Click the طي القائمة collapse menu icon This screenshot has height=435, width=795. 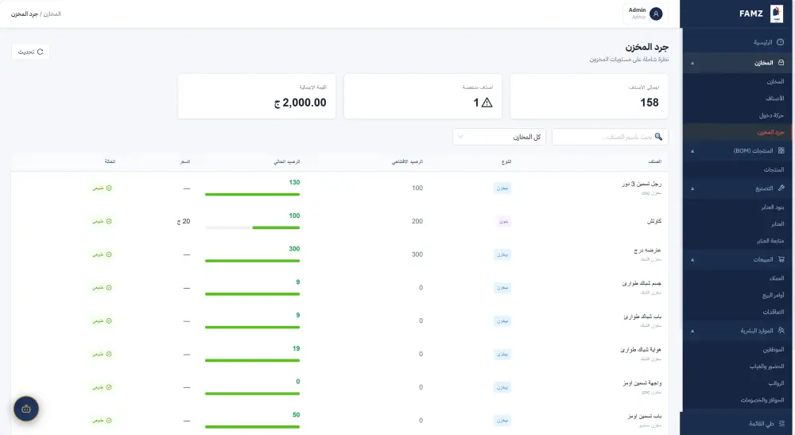point(781,423)
